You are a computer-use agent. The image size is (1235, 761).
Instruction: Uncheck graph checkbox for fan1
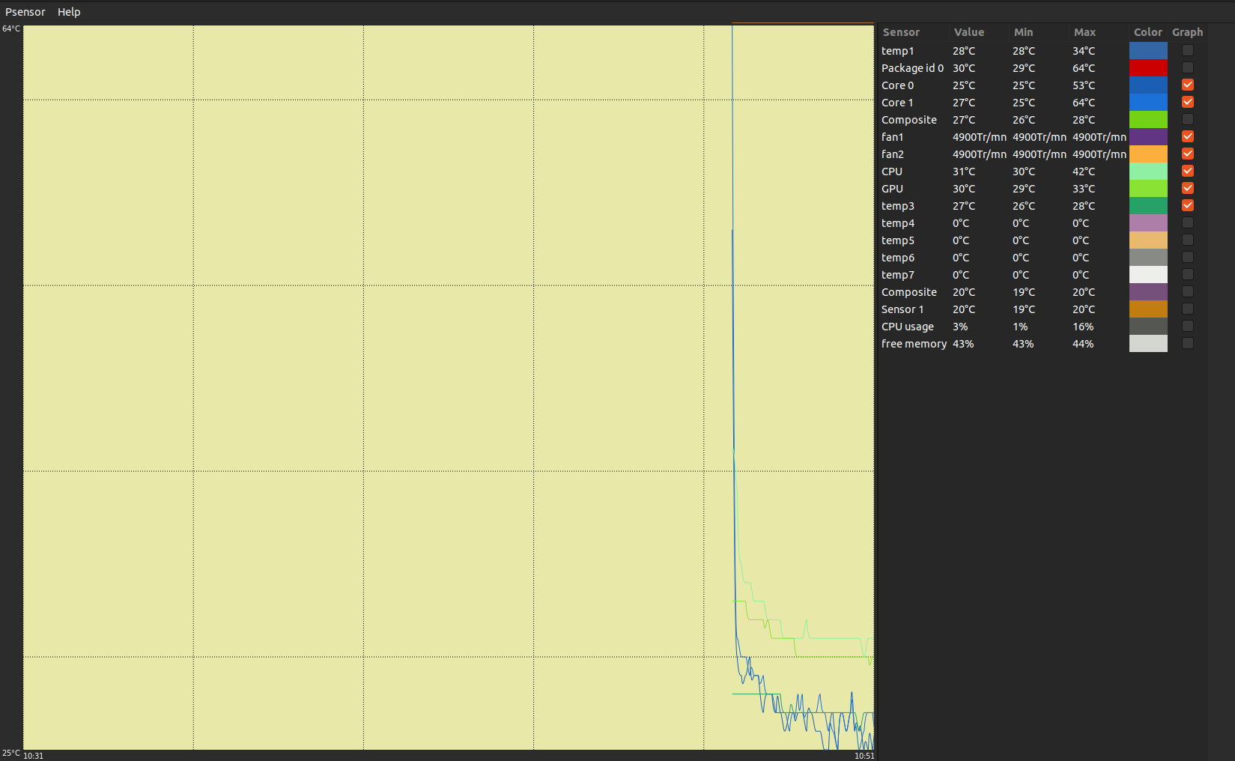click(x=1187, y=136)
